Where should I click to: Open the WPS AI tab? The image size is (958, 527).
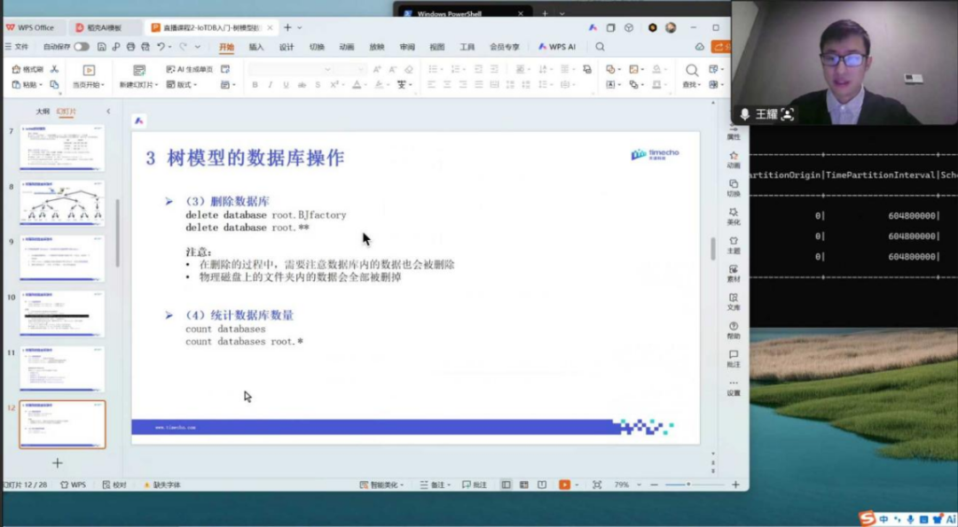[556, 47]
